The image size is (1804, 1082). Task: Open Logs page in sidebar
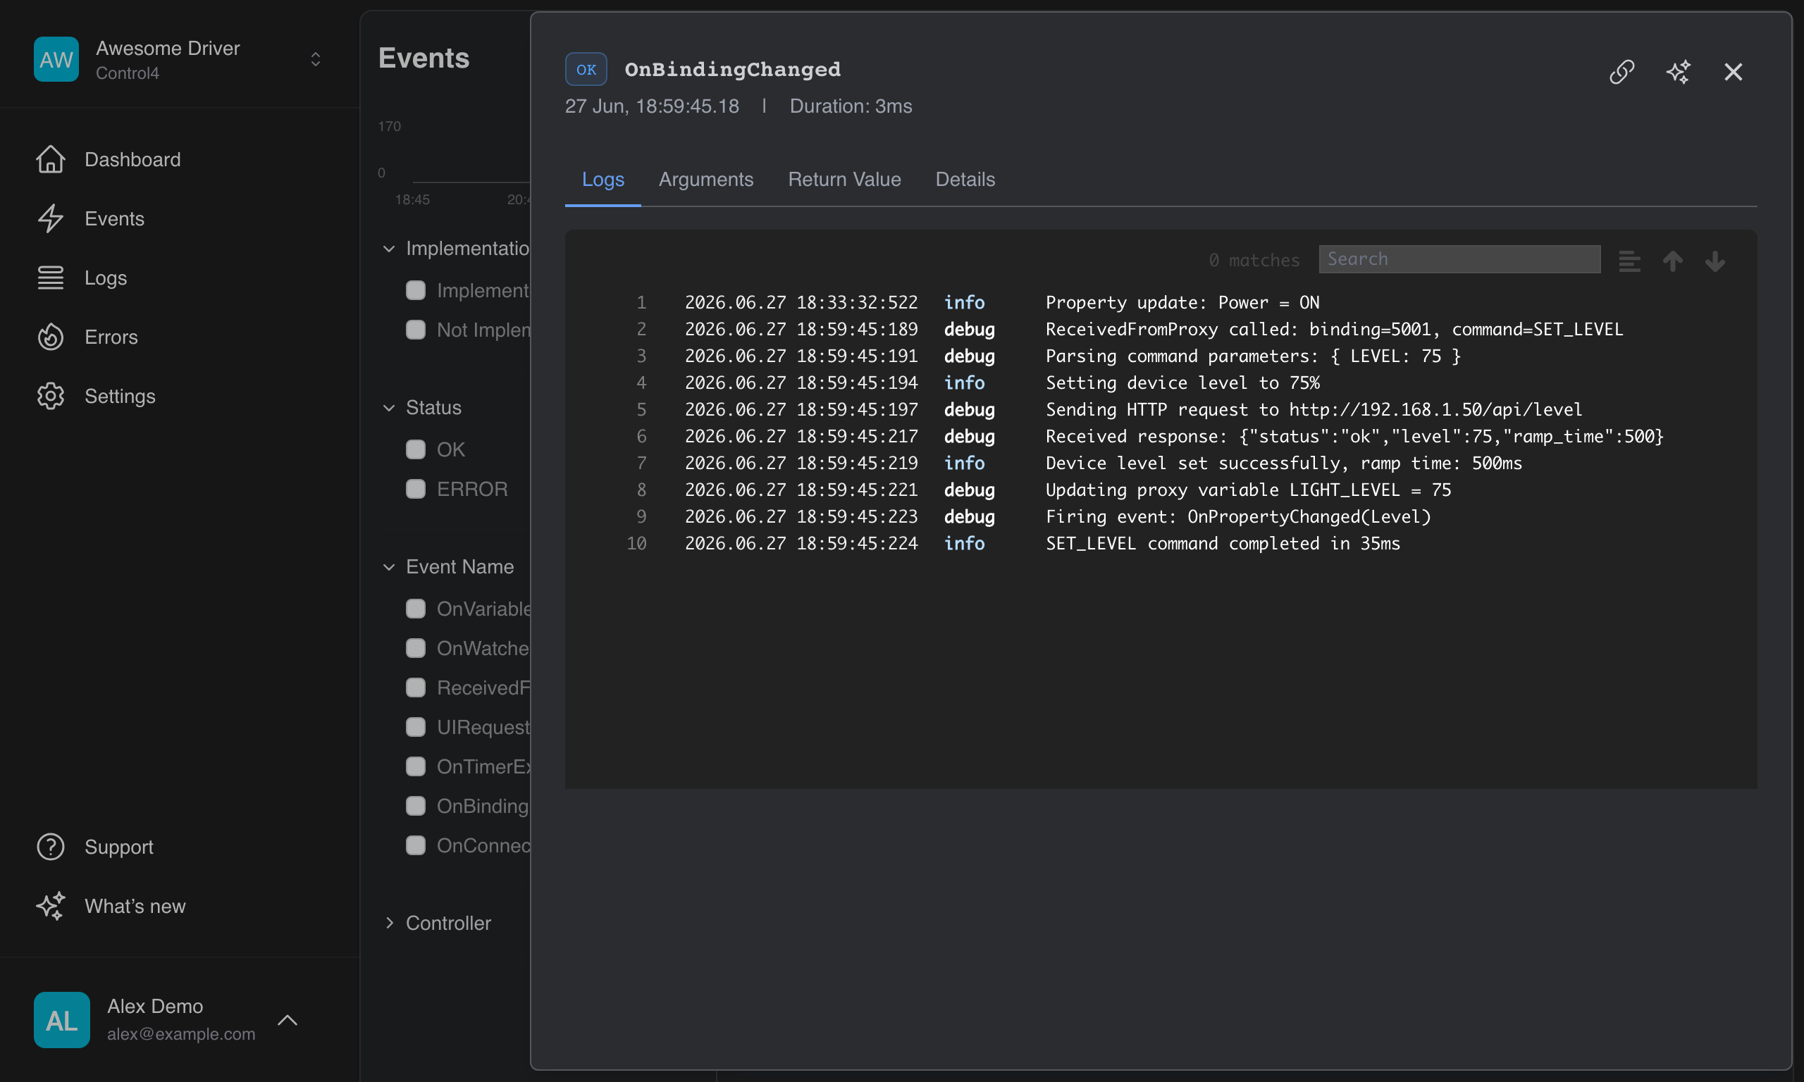[105, 278]
